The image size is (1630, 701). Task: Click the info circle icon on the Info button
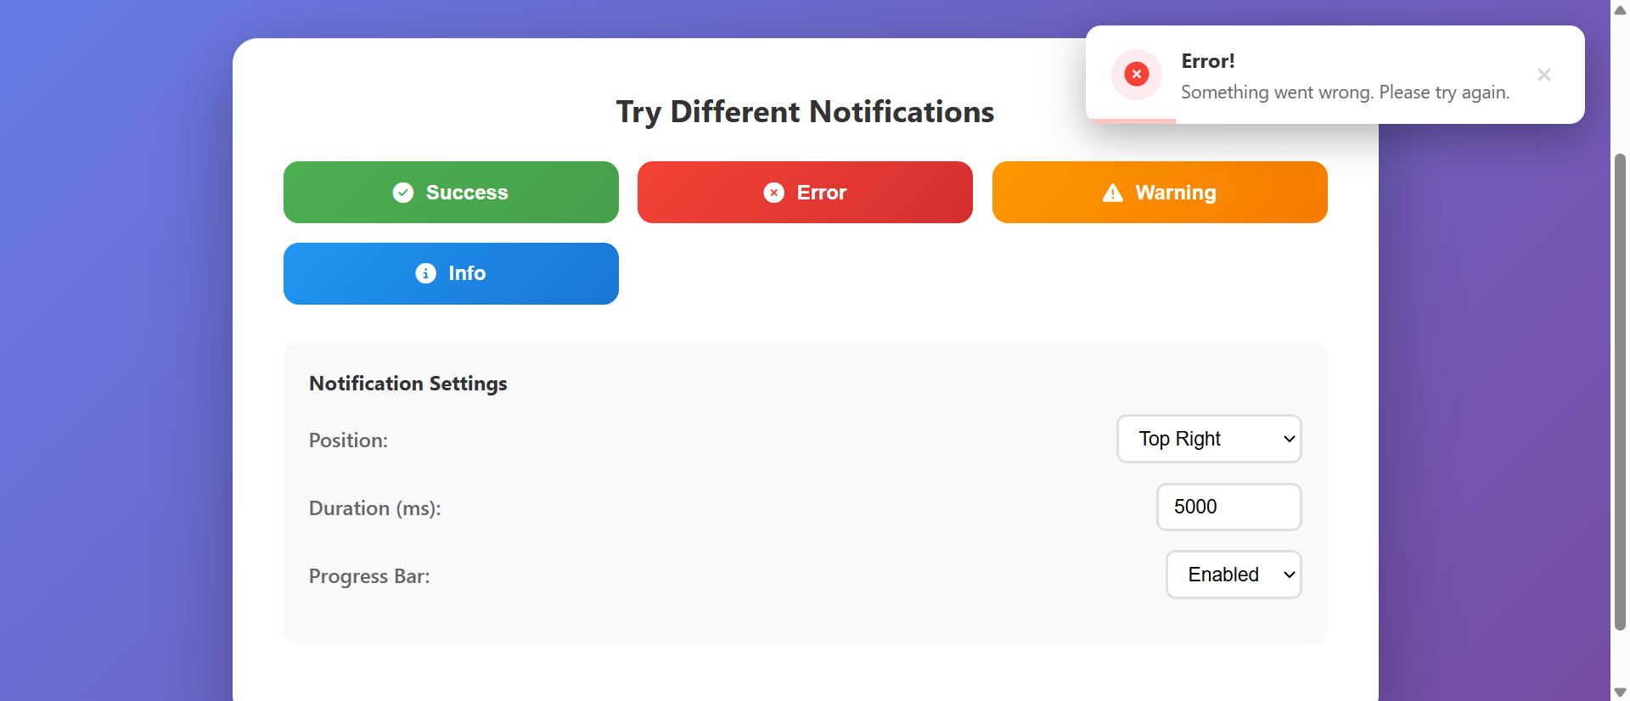click(424, 273)
